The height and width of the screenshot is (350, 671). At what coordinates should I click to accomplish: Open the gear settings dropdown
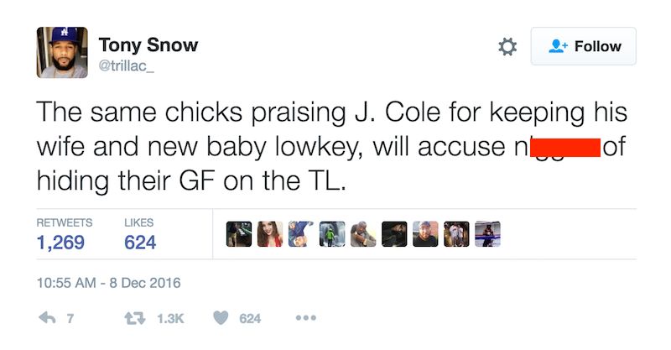[507, 47]
